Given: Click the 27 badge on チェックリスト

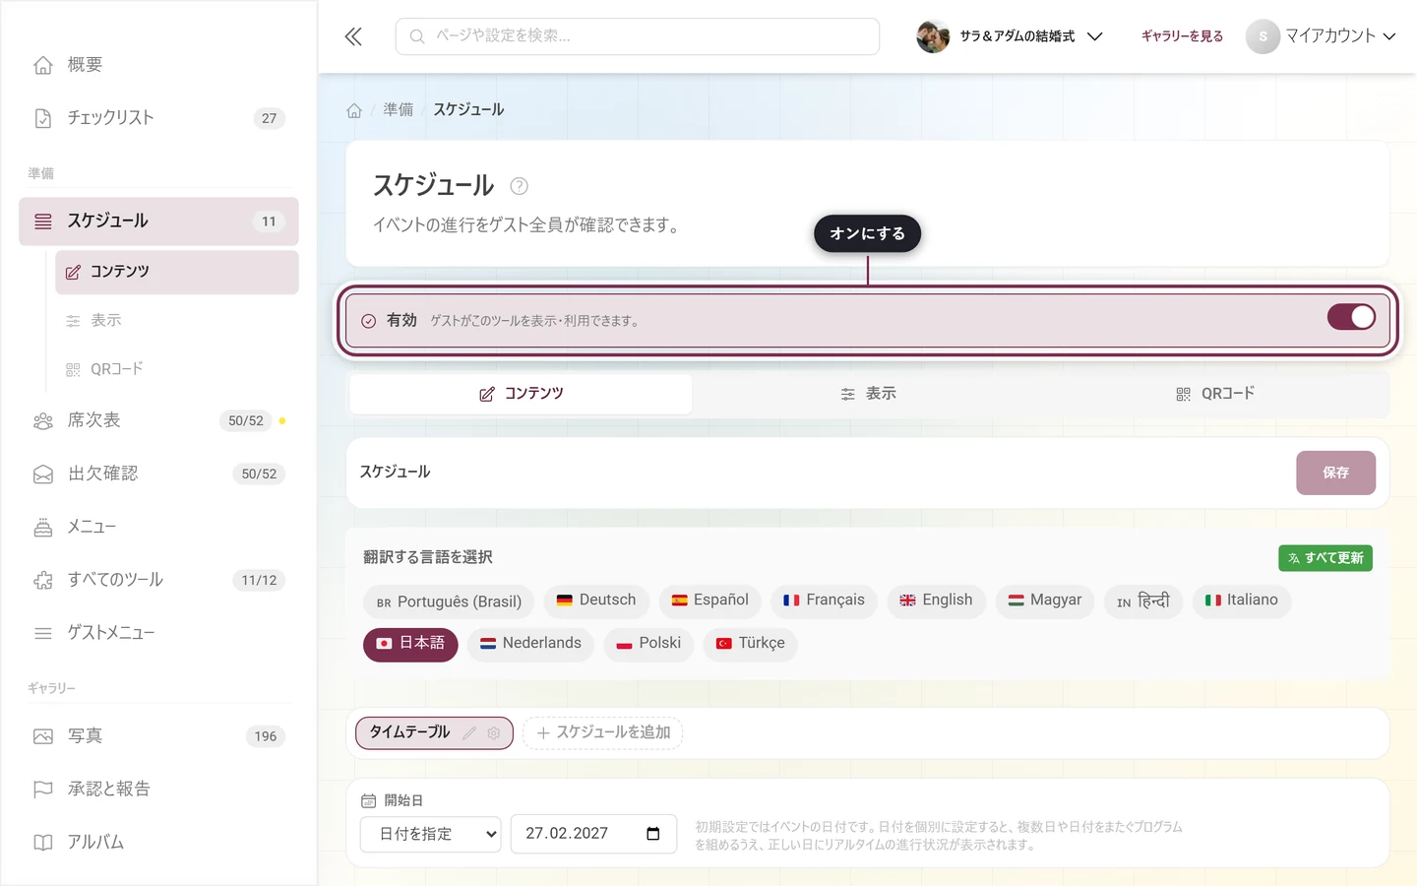Looking at the screenshot, I should (269, 118).
